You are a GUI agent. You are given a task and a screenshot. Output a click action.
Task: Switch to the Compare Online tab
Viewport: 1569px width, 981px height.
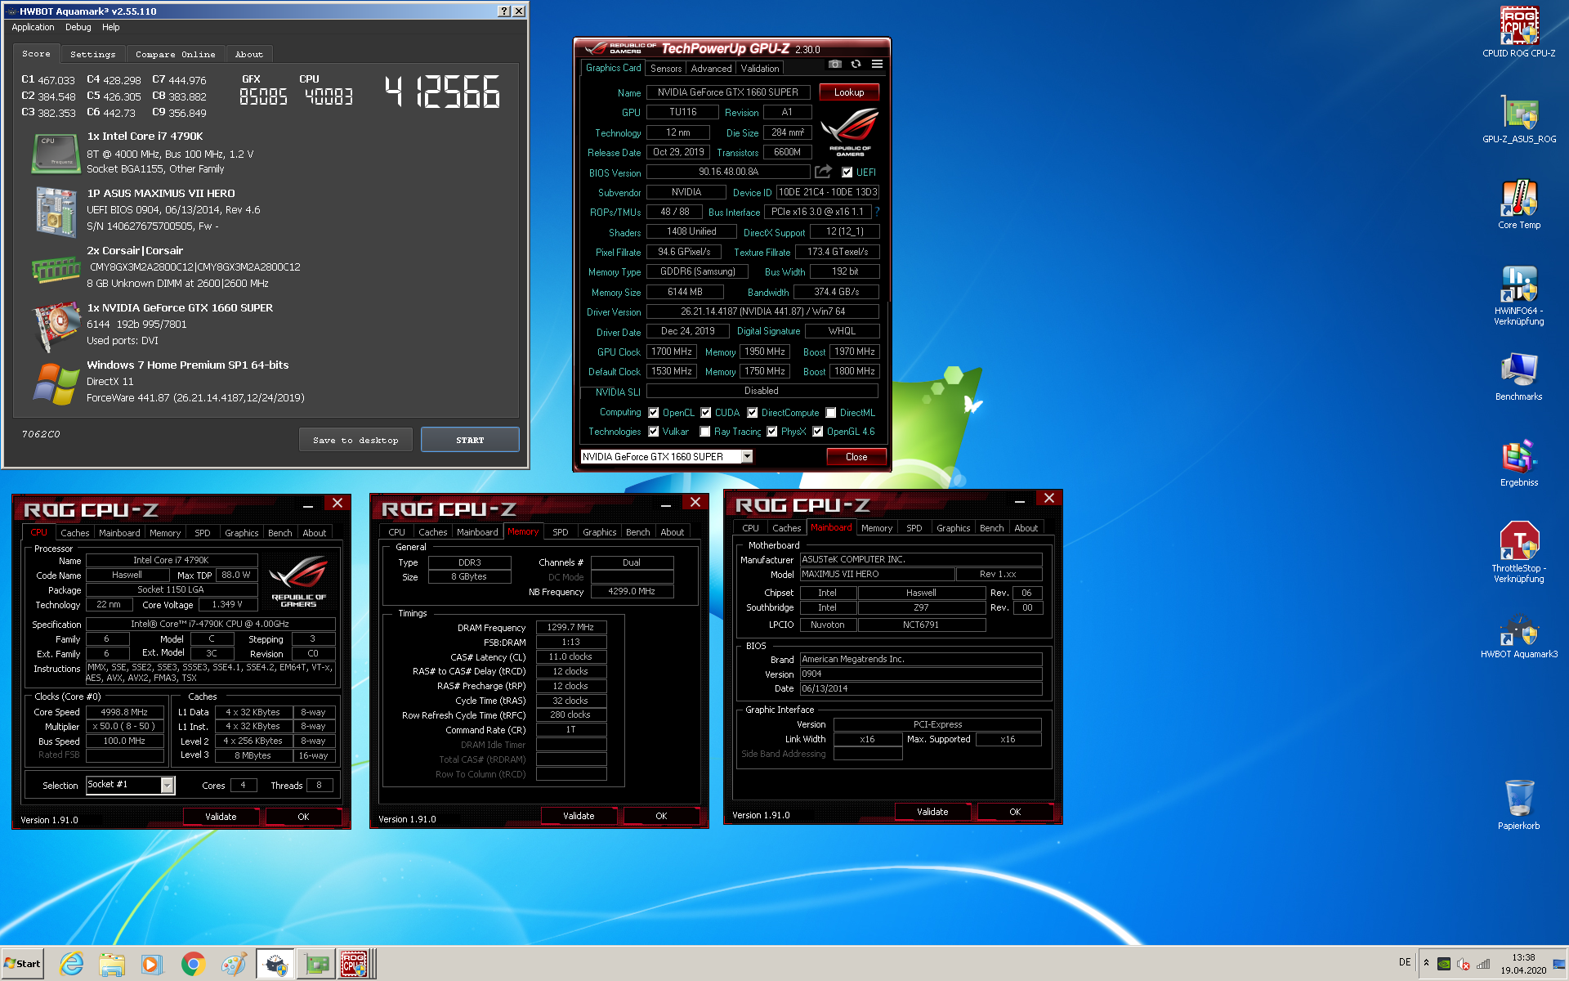click(176, 54)
